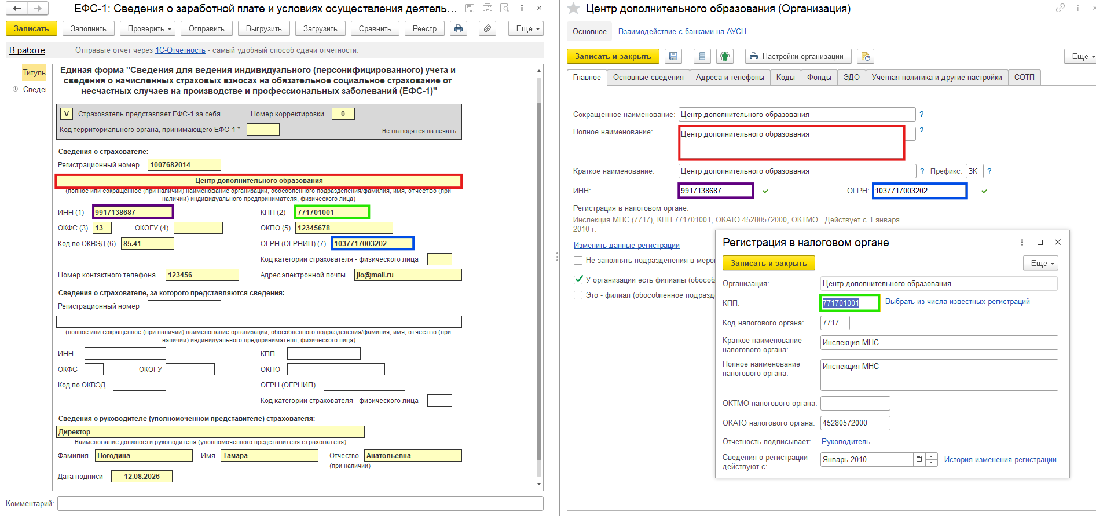
Task: Open the three-dot menu of ЕФС-1 window
Action: coord(522,8)
